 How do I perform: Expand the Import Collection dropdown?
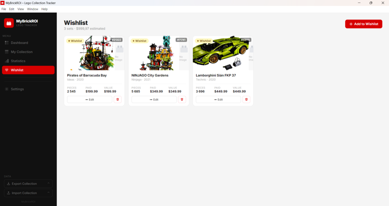28,193
